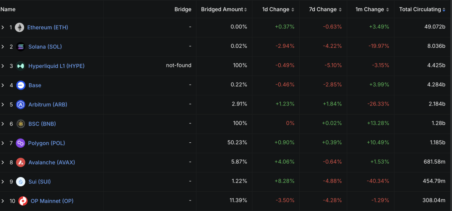Sort by Total Circulating column

[422, 9]
